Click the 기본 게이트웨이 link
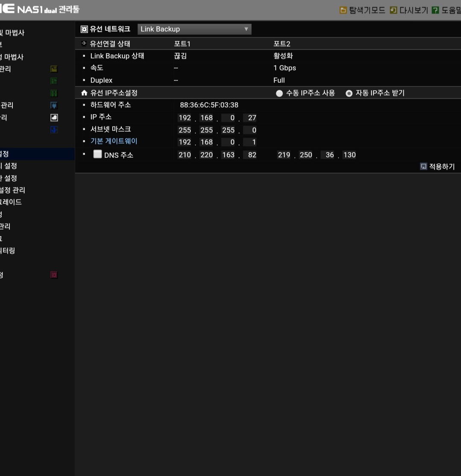This screenshot has width=461, height=476. 114,141
